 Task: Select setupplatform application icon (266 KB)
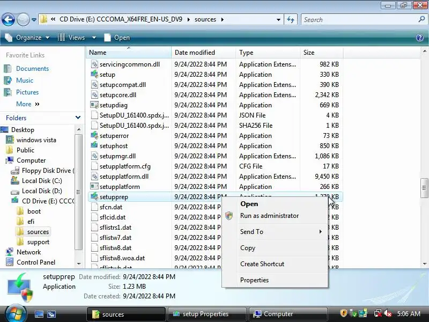[94, 186]
